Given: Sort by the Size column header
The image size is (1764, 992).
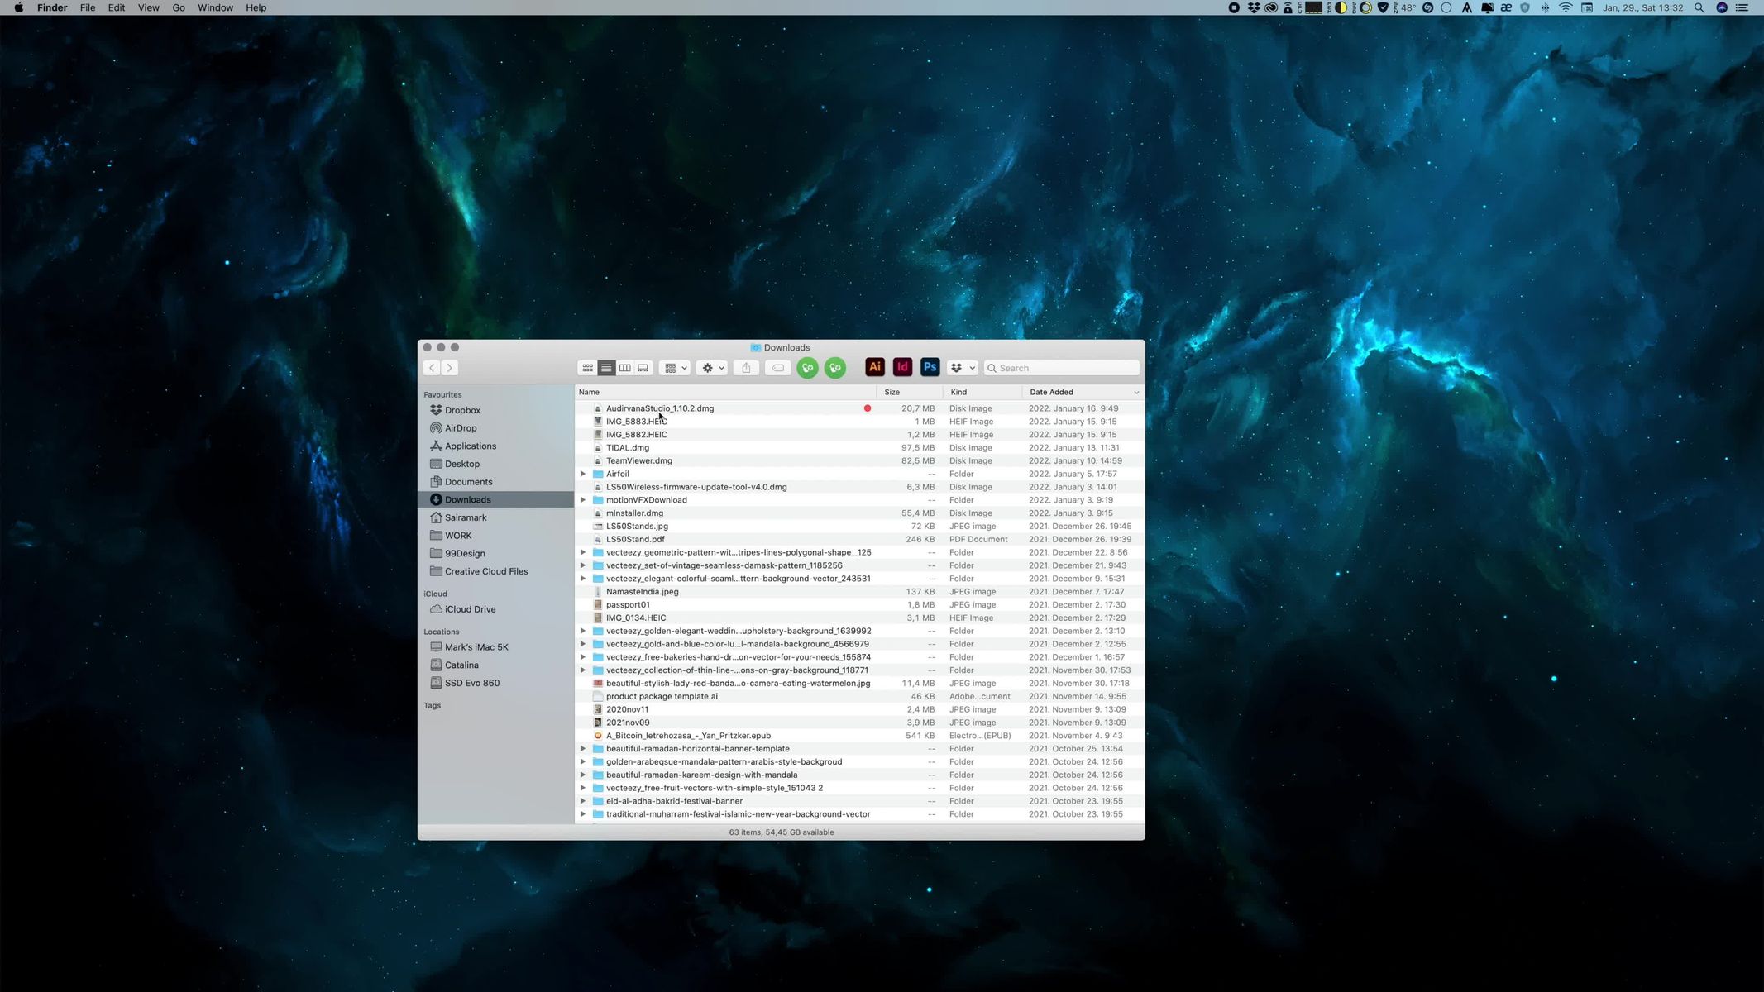Looking at the screenshot, I should point(892,392).
